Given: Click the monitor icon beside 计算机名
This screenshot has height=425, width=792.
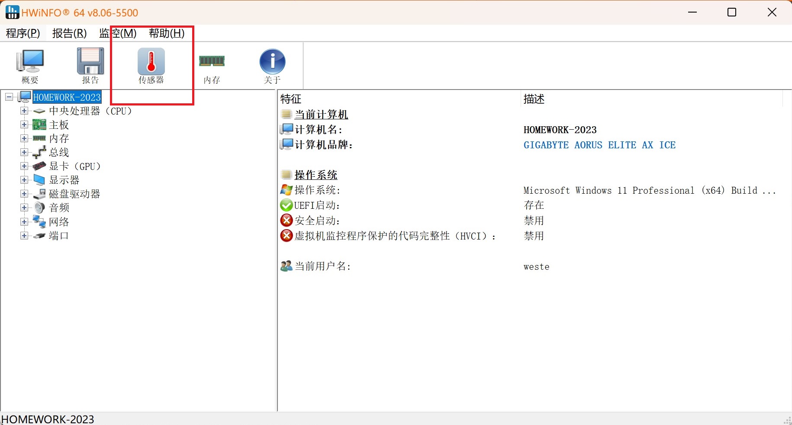Looking at the screenshot, I should point(286,129).
